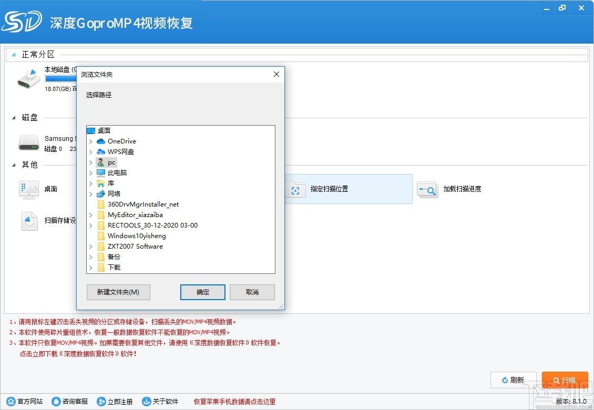Click the 取消 button
The width and height of the screenshot is (594, 410).
(252, 292)
